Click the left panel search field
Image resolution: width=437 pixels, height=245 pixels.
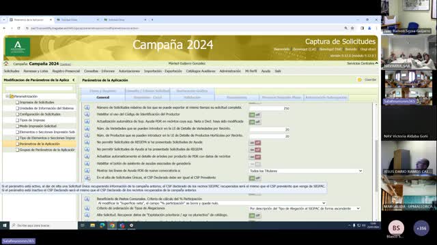click(39, 88)
